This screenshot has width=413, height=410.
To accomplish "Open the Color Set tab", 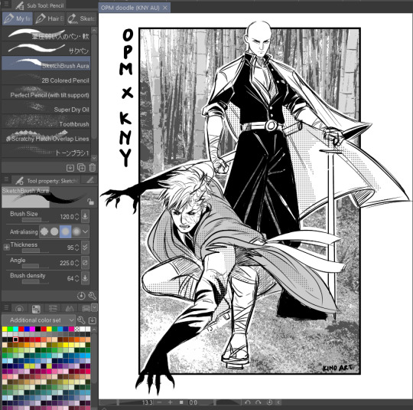I will pyautogui.click(x=36, y=308).
